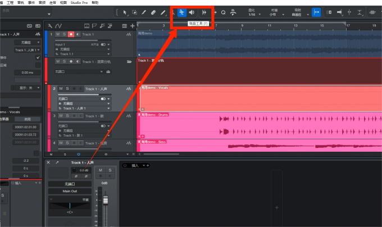Click bar 9 on the timeline ruler
Viewport: 382px width, 227px height.
[242, 26]
